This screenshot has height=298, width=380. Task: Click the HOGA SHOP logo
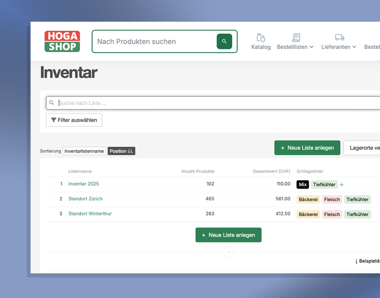click(x=62, y=41)
